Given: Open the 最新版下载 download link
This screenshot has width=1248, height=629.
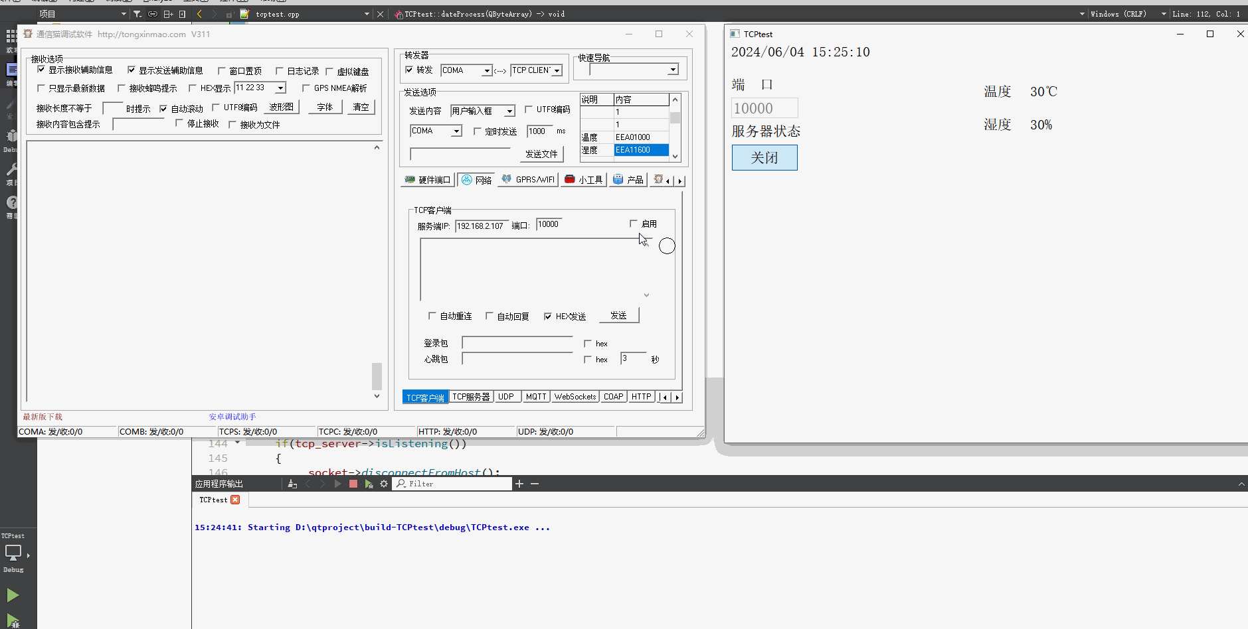Looking at the screenshot, I should click(43, 417).
